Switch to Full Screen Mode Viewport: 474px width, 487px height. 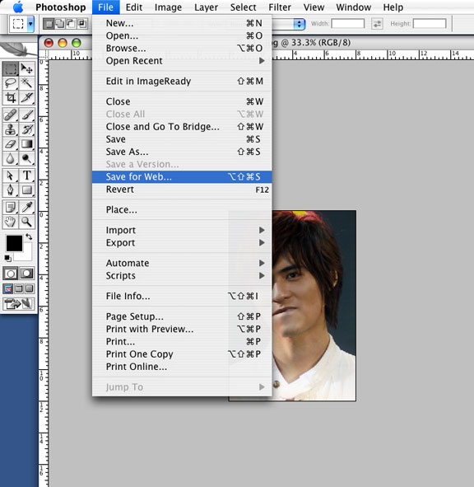29,289
